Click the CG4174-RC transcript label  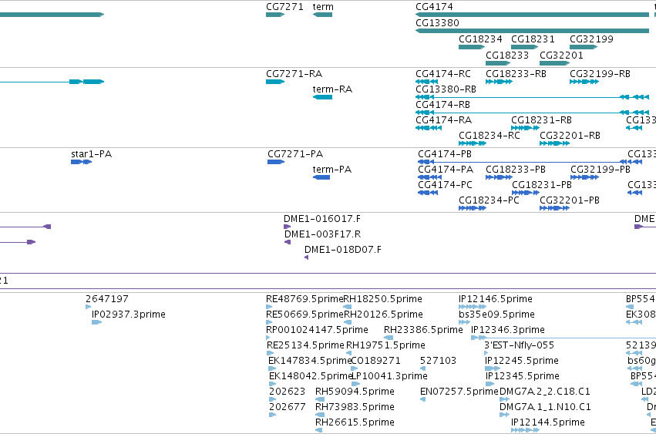[x=443, y=74]
